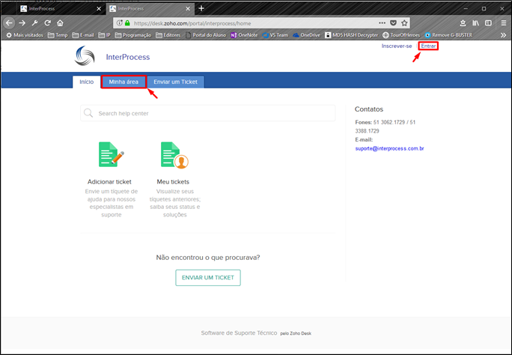Switch to the first InterProcess browser tab

[61, 9]
